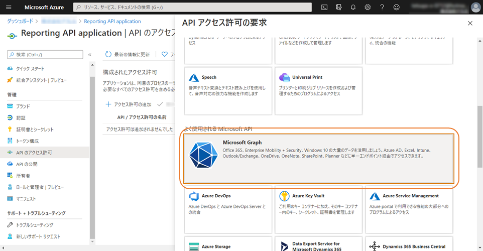The width and height of the screenshot is (483, 251).
Task: Click the right panel vertical scrollbar
Action: (480, 137)
